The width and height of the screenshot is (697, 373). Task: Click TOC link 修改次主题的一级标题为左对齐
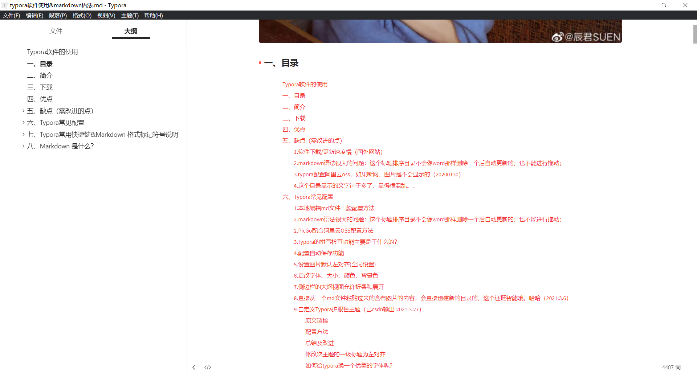345,354
